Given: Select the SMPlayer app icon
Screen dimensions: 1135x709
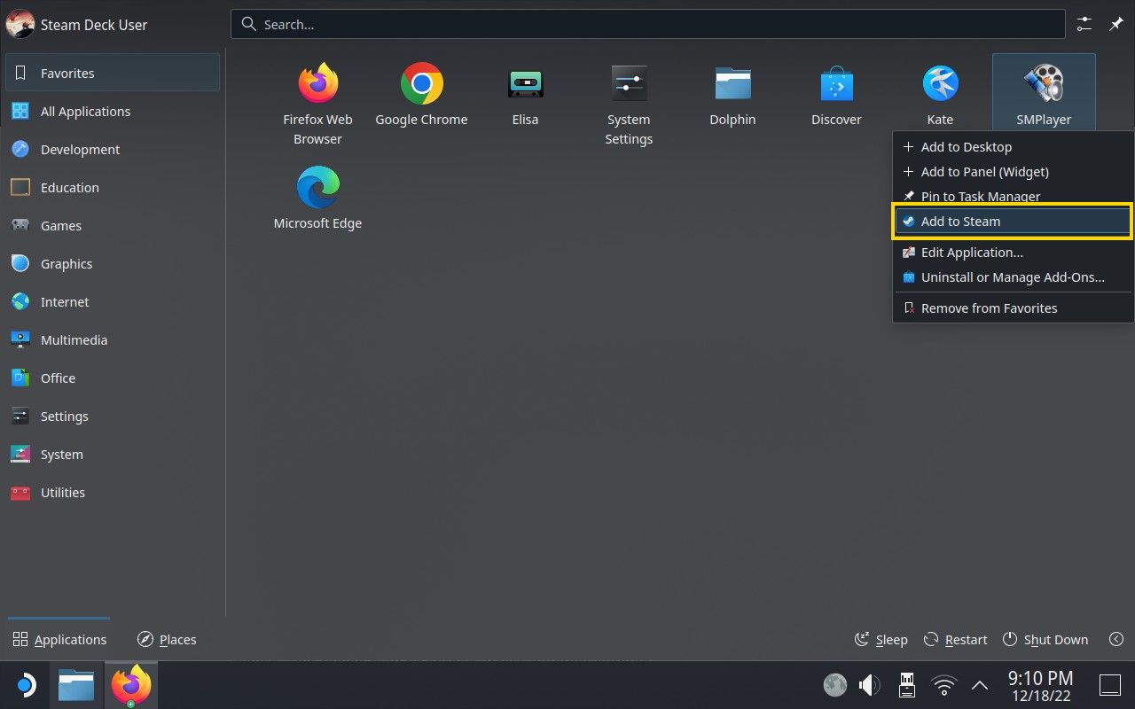Looking at the screenshot, I should point(1044,84).
